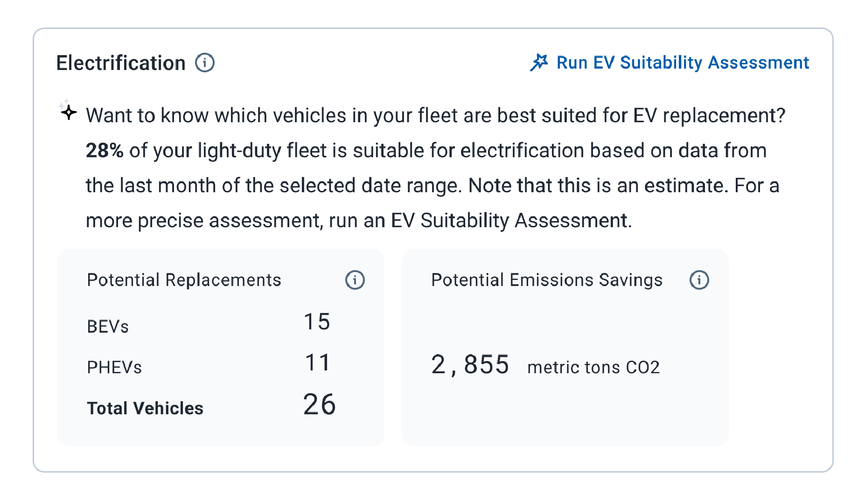The image size is (865, 502).
Task: Click the Total Vehicles value 26
Action: [x=319, y=404]
